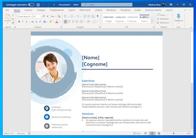Open Change Case Aa dropdown
The width and height of the screenshot is (196, 138).
(x=53, y=16)
